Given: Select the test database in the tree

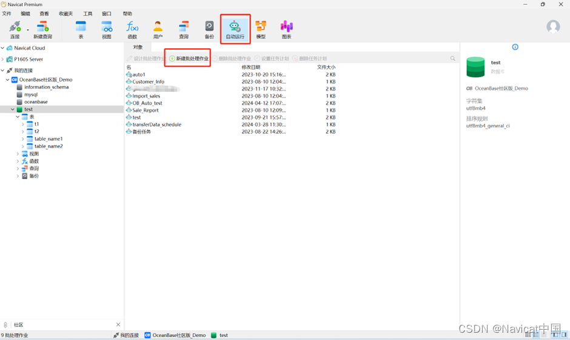Looking at the screenshot, I should (x=29, y=109).
